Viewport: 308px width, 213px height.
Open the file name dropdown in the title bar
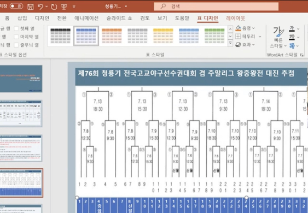(x=126, y=6)
